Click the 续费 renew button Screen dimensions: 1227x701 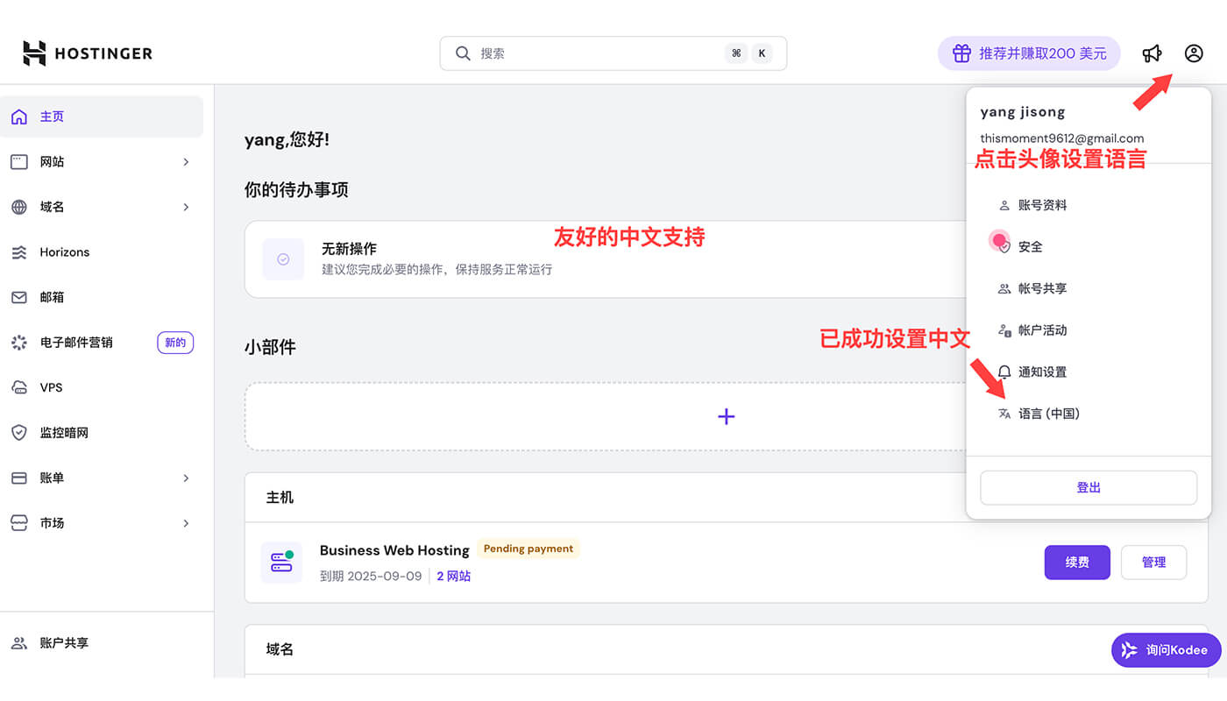1077,563
